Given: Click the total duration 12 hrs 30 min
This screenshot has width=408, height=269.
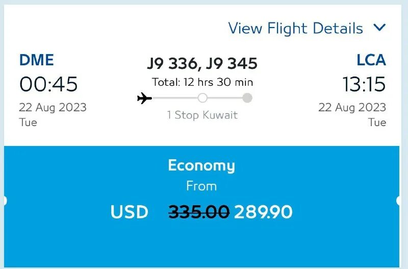Looking at the screenshot, I should (x=202, y=82).
